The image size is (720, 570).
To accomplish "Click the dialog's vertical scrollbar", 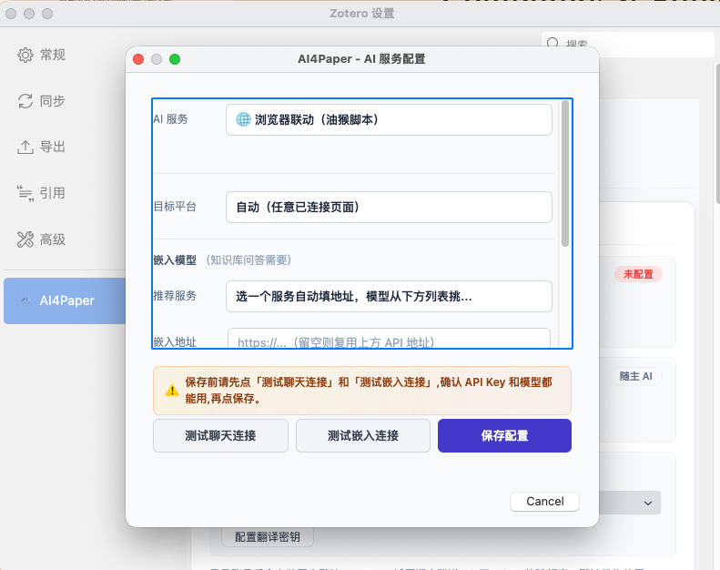I will [x=565, y=173].
